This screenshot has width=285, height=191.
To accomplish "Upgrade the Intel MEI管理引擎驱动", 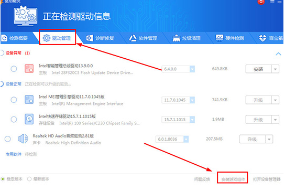I will pyautogui.click(x=258, y=100).
